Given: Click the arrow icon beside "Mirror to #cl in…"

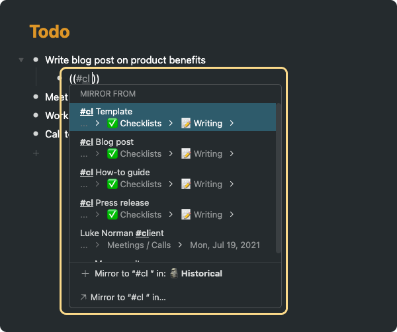Looking at the screenshot, I should (x=83, y=298).
